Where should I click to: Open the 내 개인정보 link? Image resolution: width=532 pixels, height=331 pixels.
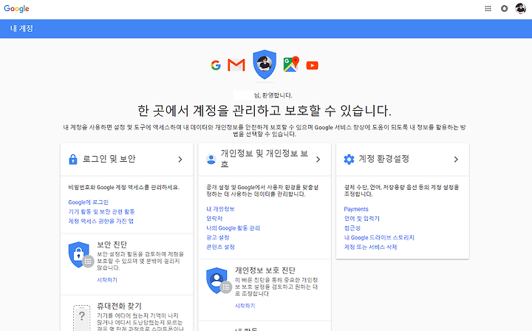tap(220, 209)
